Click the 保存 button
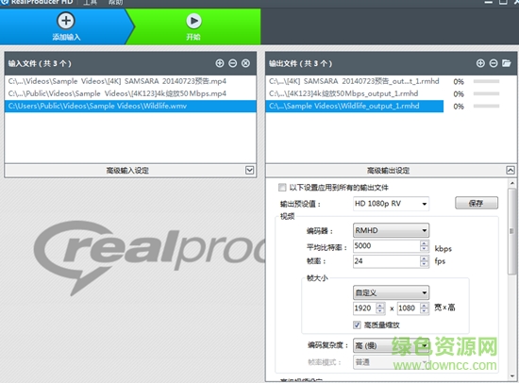This screenshot has width=519, height=383. click(x=477, y=203)
